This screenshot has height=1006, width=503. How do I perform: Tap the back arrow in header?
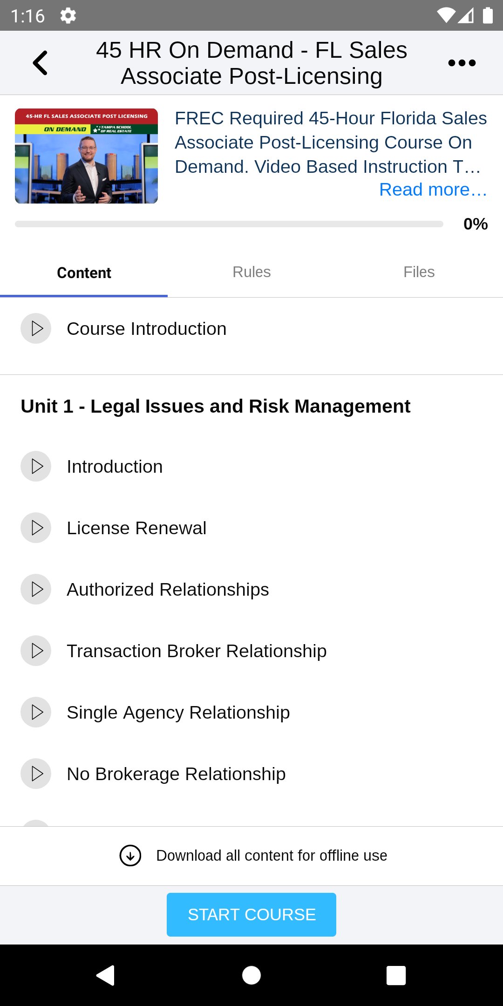40,63
